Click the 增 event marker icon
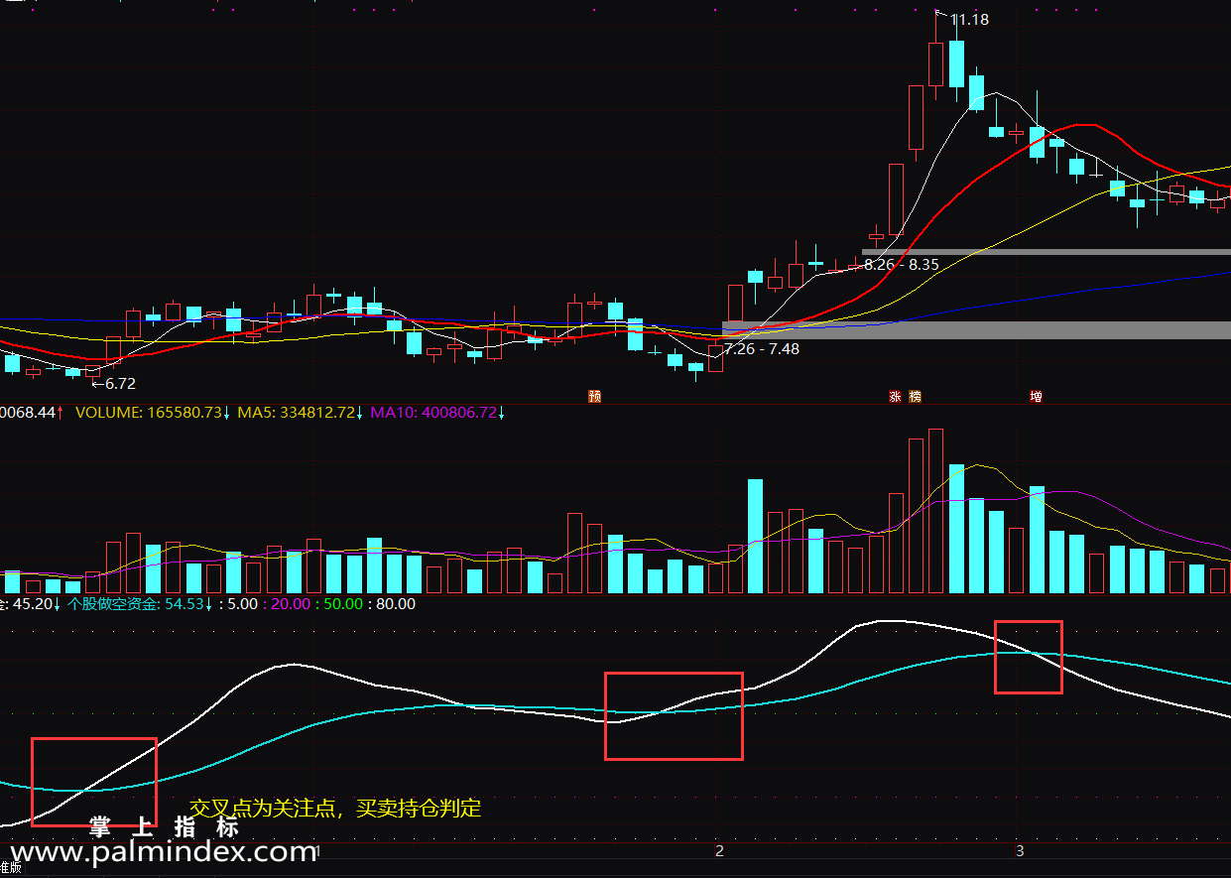This screenshot has height=878, width=1231. coord(1036,397)
